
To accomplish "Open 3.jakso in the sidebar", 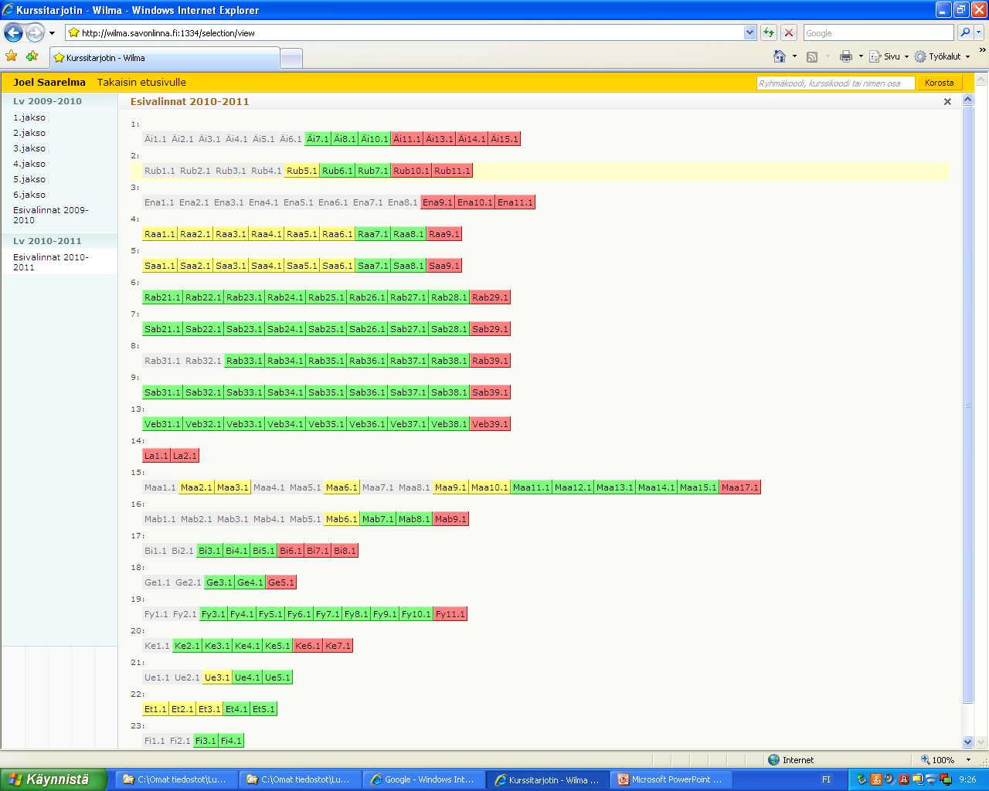I will click(x=29, y=148).
